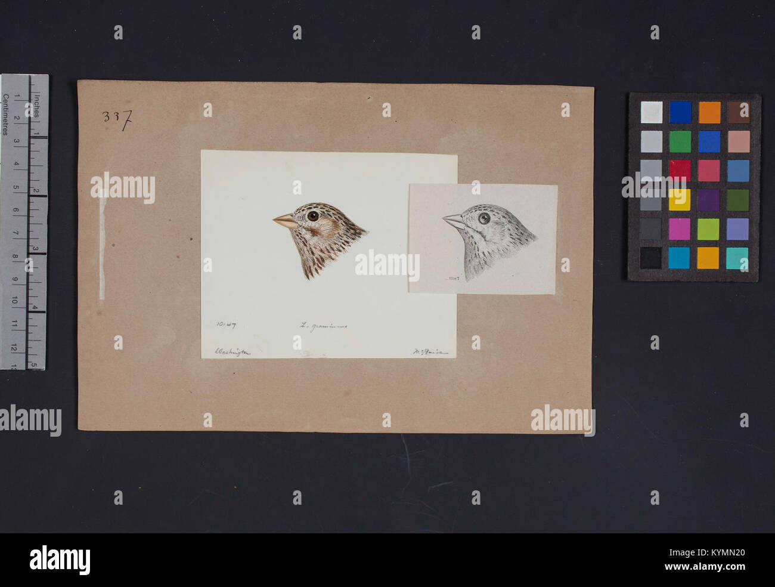Screen dimensions: 775x587
Task: Click the colored bird head painting
Action: [321, 240]
